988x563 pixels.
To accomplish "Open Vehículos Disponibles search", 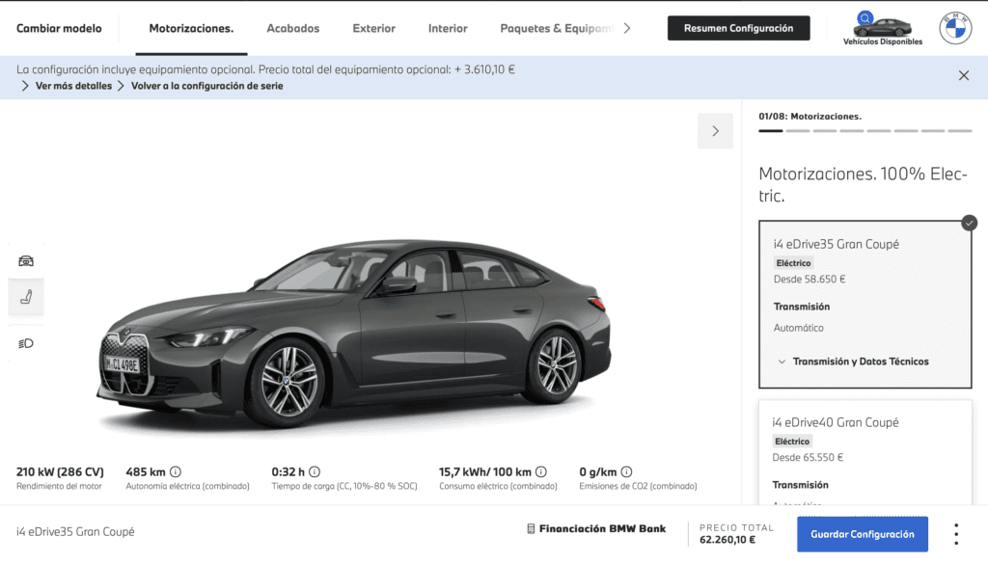I will 882,28.
